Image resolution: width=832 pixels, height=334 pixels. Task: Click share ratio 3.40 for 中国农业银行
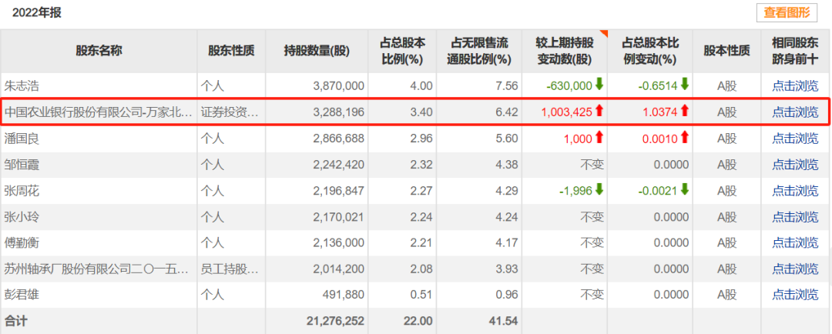(x=423, y=112)
